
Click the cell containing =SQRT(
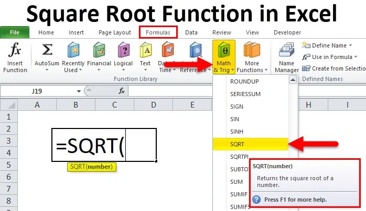click(104, 145)
